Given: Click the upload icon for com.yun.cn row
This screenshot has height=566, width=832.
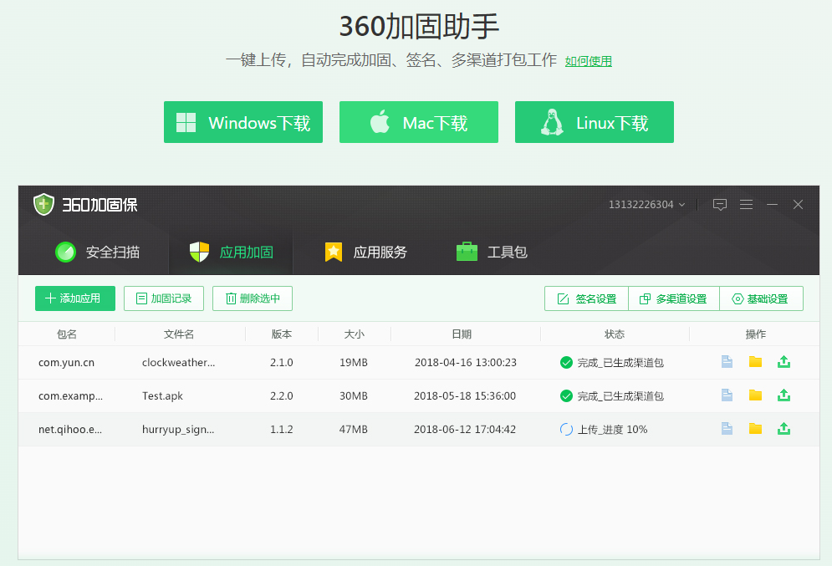Looking at the screenshot, I should click(x=784, y=362).
